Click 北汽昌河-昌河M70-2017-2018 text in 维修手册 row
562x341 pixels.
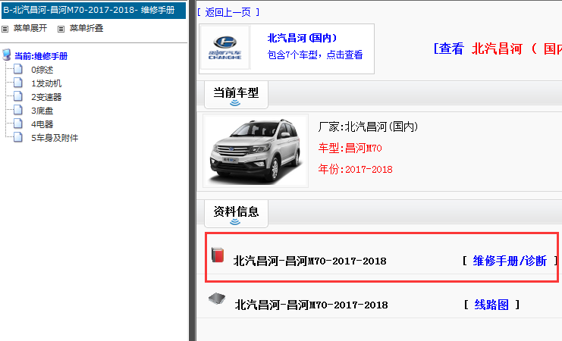pos(310,261)
